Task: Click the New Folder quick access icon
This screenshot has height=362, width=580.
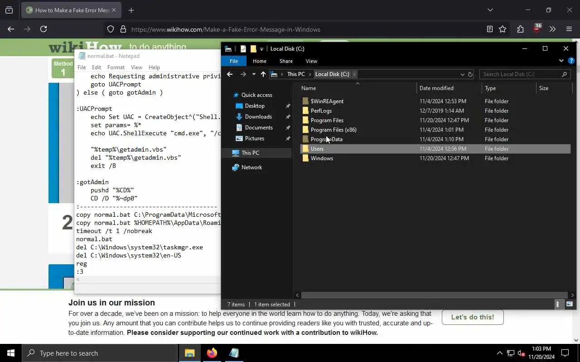Action: tap(253, 49)
